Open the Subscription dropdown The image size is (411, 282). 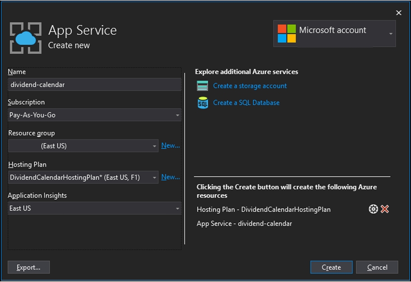point(177,115)
